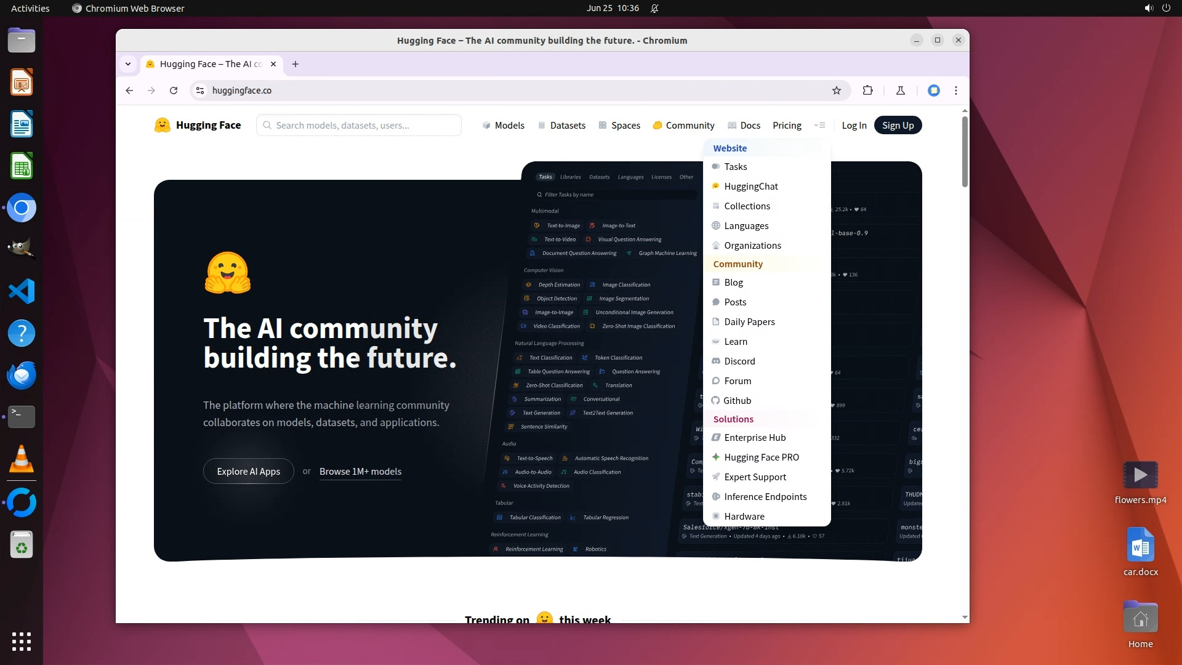Focus the search models input field

pyautogui.click(x=363, y=125)
